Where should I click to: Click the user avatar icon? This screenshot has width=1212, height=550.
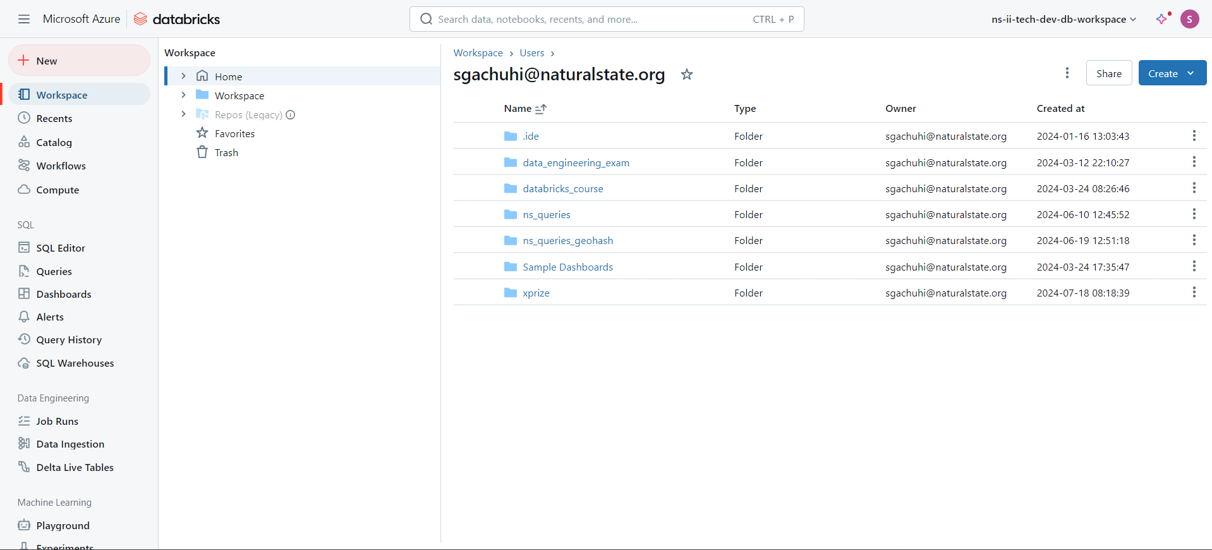[x=1189, y=19]
